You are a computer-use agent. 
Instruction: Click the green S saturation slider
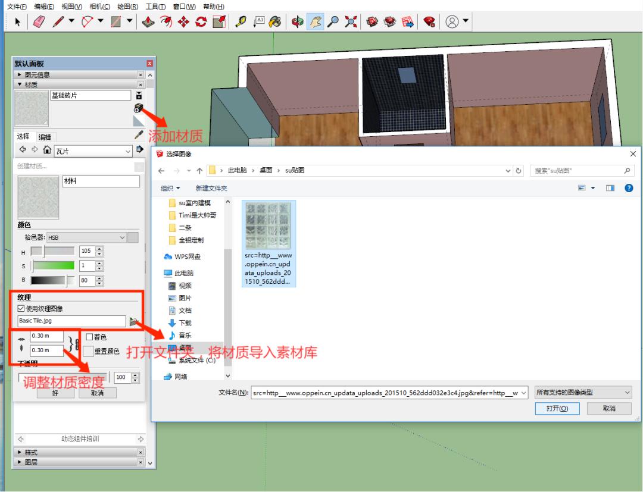(54, 265)
